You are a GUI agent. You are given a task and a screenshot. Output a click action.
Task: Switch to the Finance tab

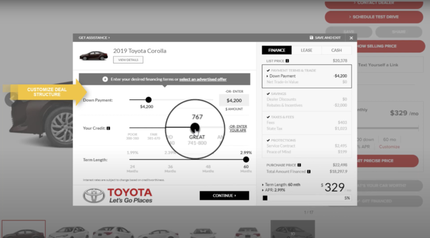click(x=277, y=50)
